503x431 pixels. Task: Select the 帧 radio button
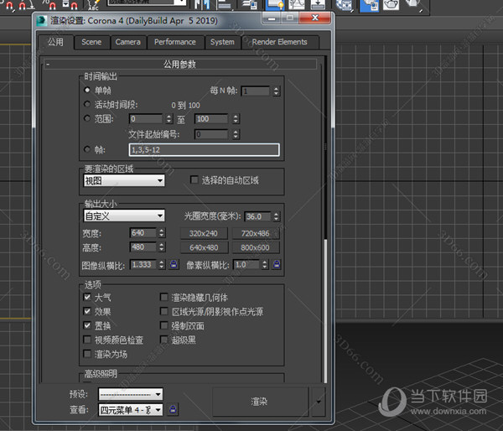click(x=86, y=149)
